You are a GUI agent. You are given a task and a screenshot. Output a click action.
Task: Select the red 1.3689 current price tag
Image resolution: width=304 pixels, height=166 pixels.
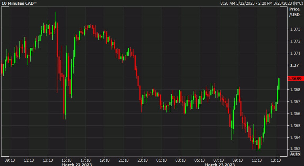[295, 78]
